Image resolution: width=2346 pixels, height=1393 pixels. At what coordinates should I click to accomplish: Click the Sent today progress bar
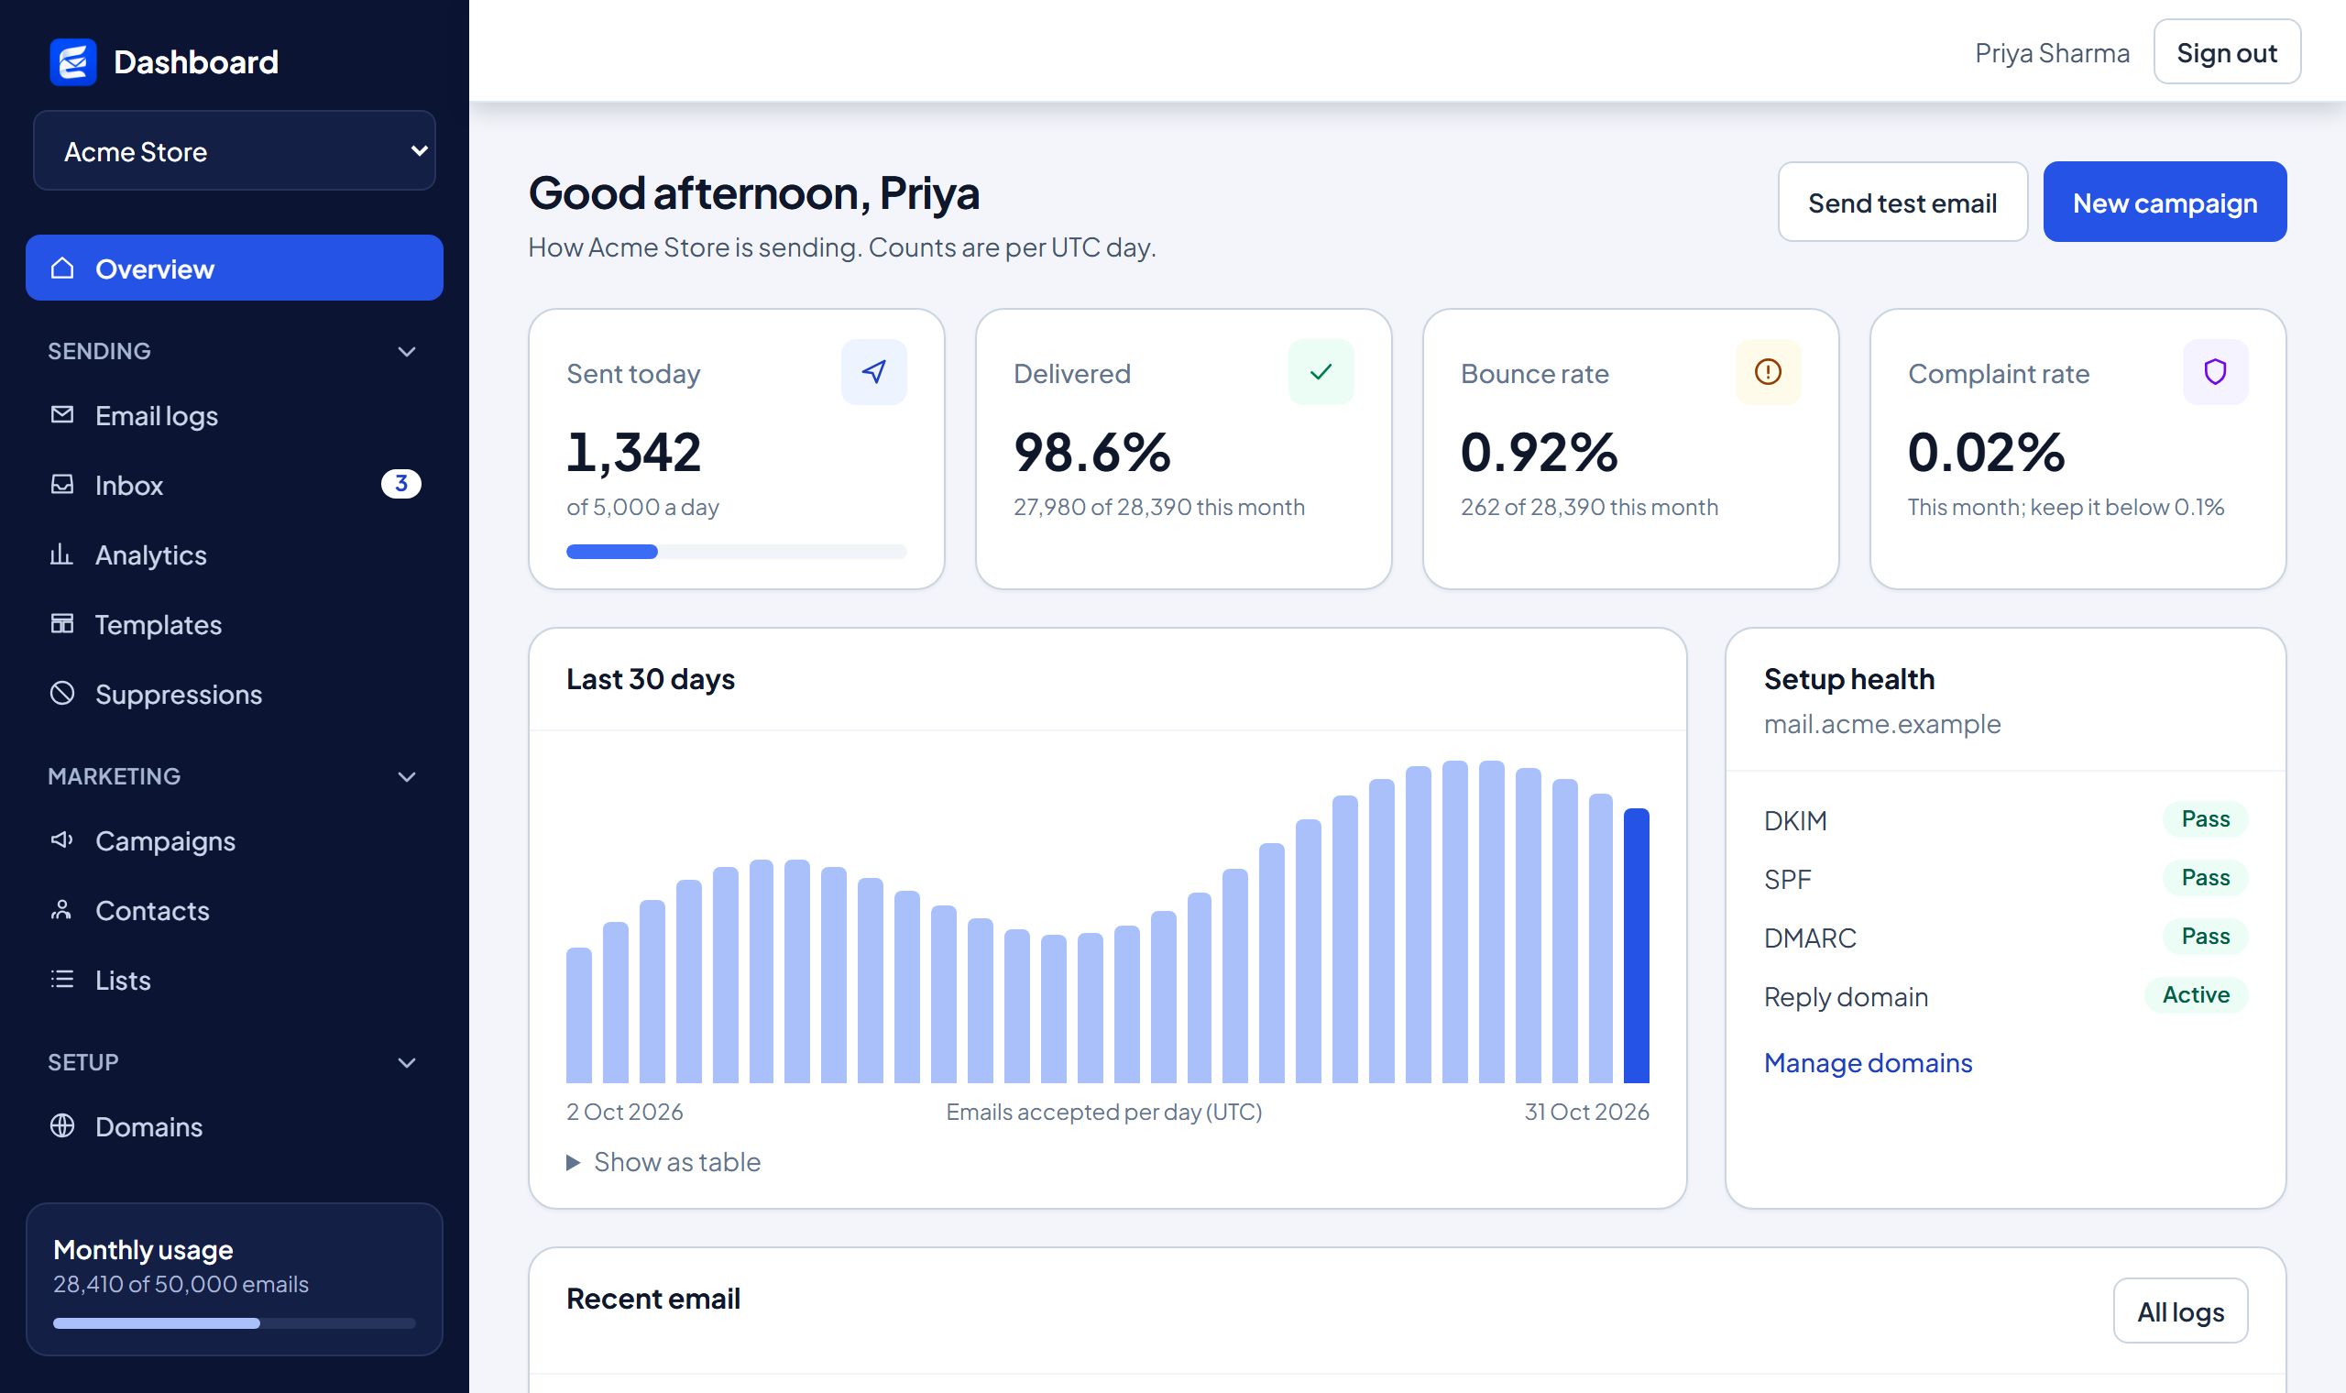[x=737, y=551]
